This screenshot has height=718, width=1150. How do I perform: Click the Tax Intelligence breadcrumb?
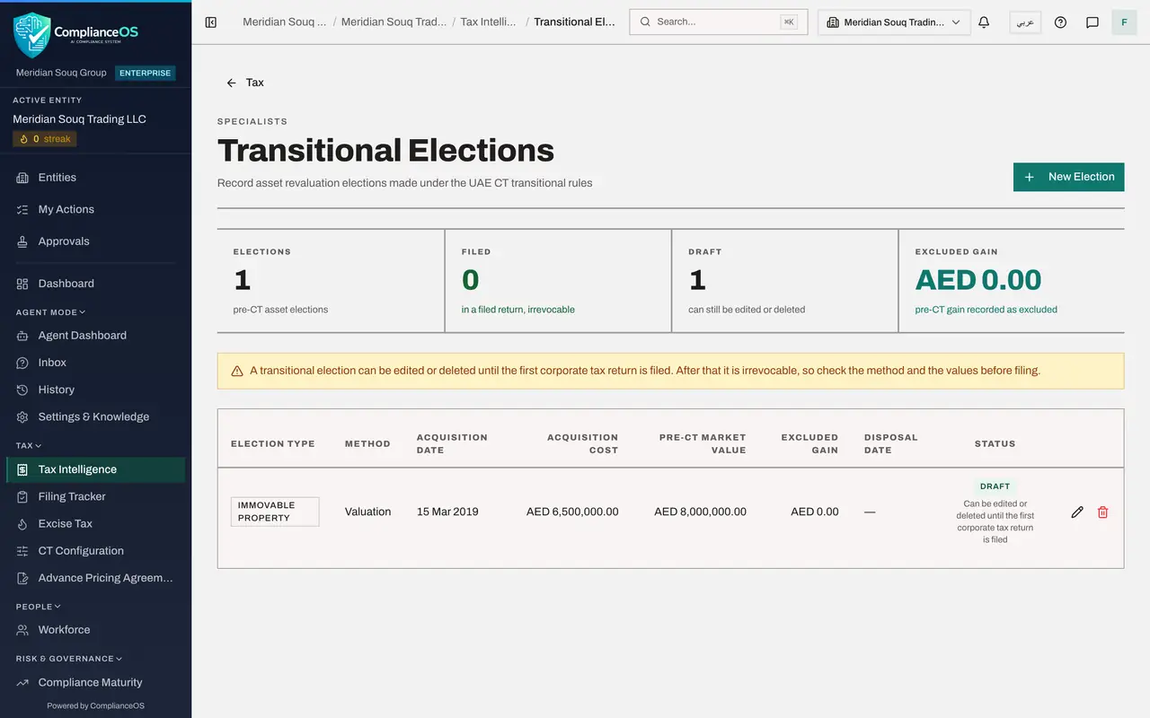click(489, 22)
